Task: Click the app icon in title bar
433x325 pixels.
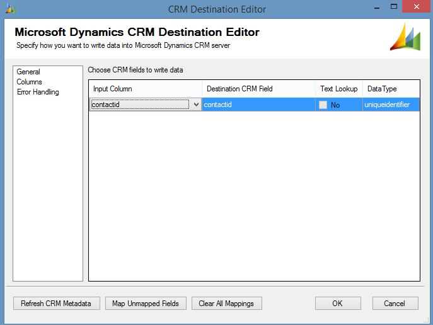Action: click(x=9, y=9)
